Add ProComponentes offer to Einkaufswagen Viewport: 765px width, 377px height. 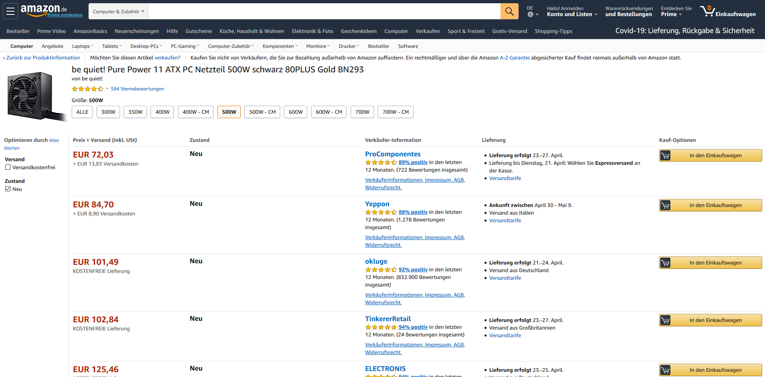(711, 156)
